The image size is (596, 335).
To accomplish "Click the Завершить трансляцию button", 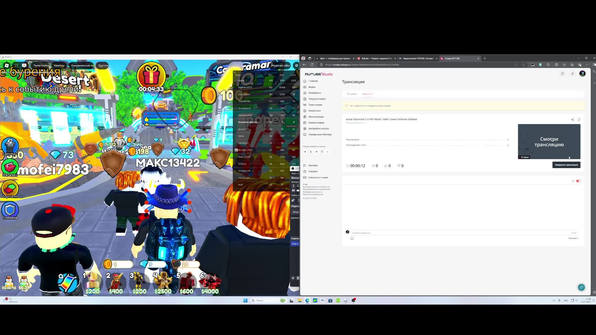I will point(566,165).
